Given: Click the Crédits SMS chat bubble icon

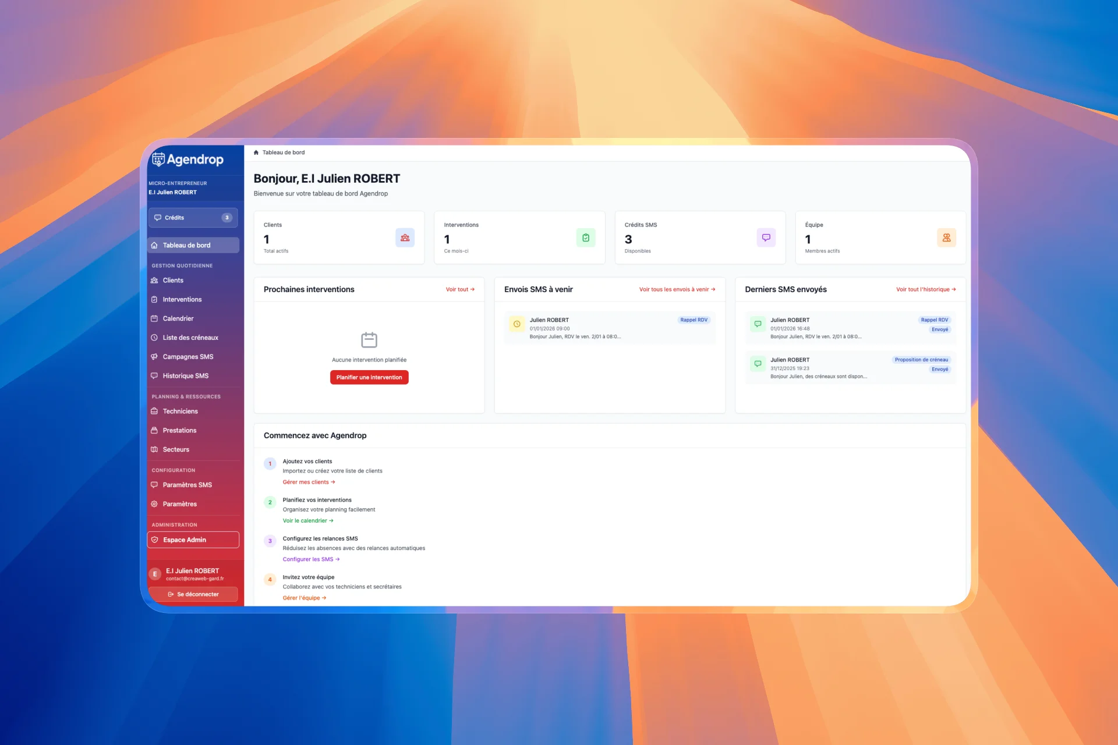Looking at the screenshot, I should tap(766, 237).
